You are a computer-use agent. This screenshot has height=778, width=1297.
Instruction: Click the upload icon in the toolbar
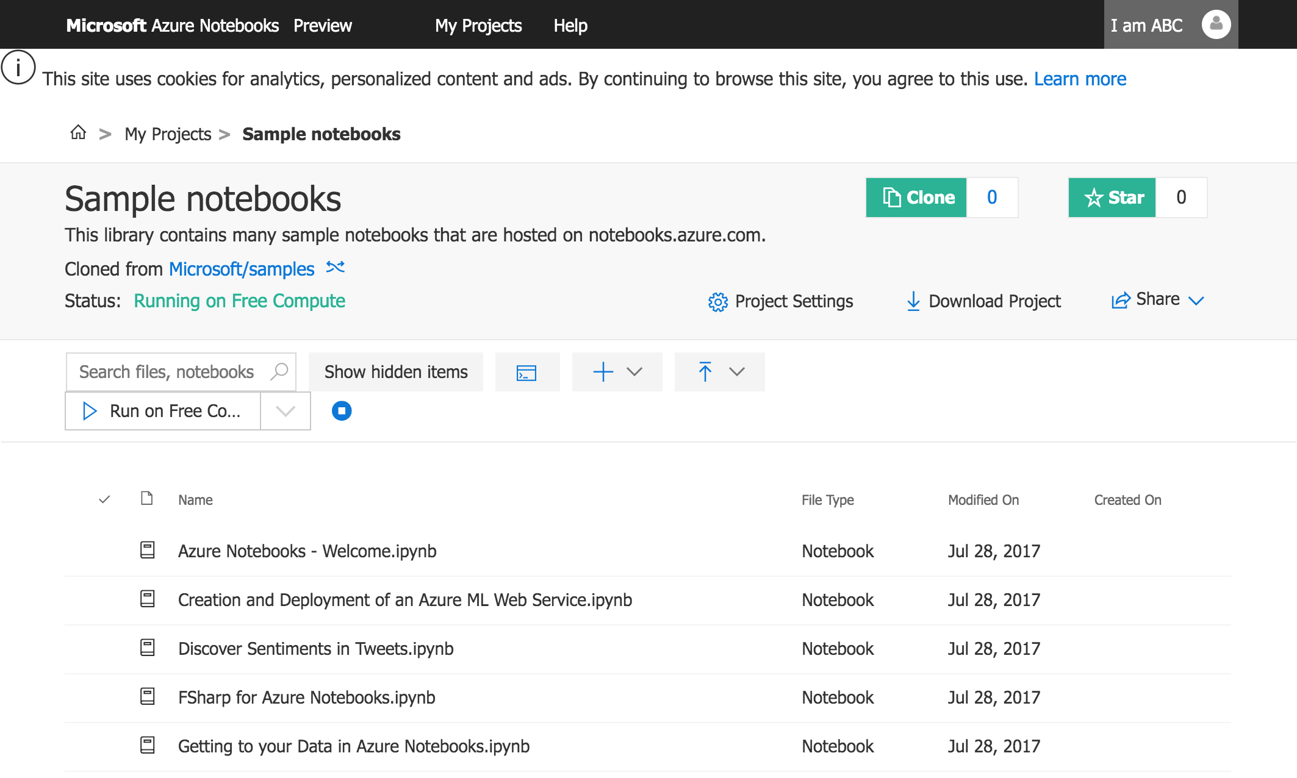(705, 372)
